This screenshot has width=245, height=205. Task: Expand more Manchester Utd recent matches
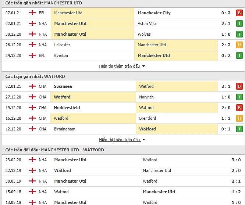point(122,66)
